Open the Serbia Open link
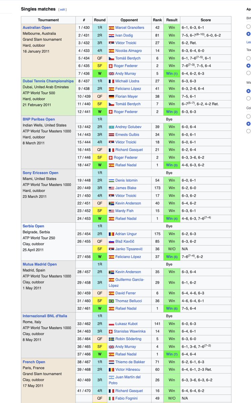The height and width of the screenshot is (403, 251). pos(34,226)
